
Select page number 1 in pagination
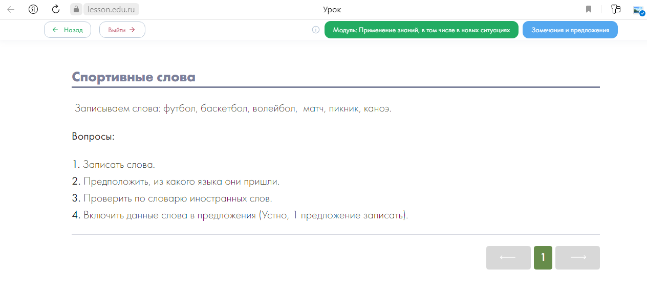point(543,258)
